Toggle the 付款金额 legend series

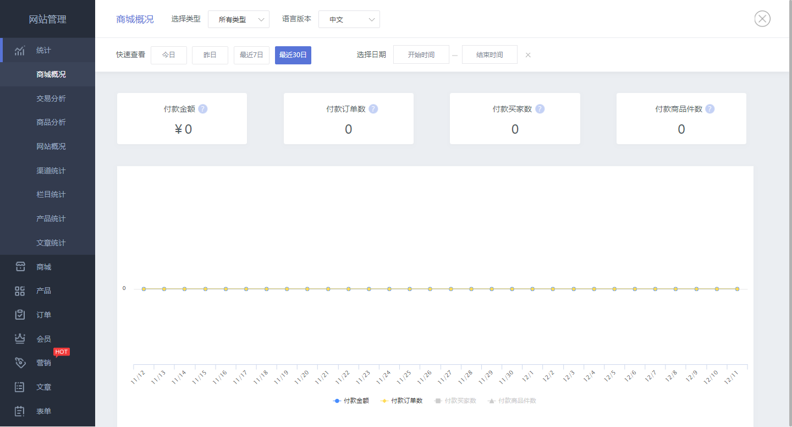pyautogui.click(x=351, y=401)
